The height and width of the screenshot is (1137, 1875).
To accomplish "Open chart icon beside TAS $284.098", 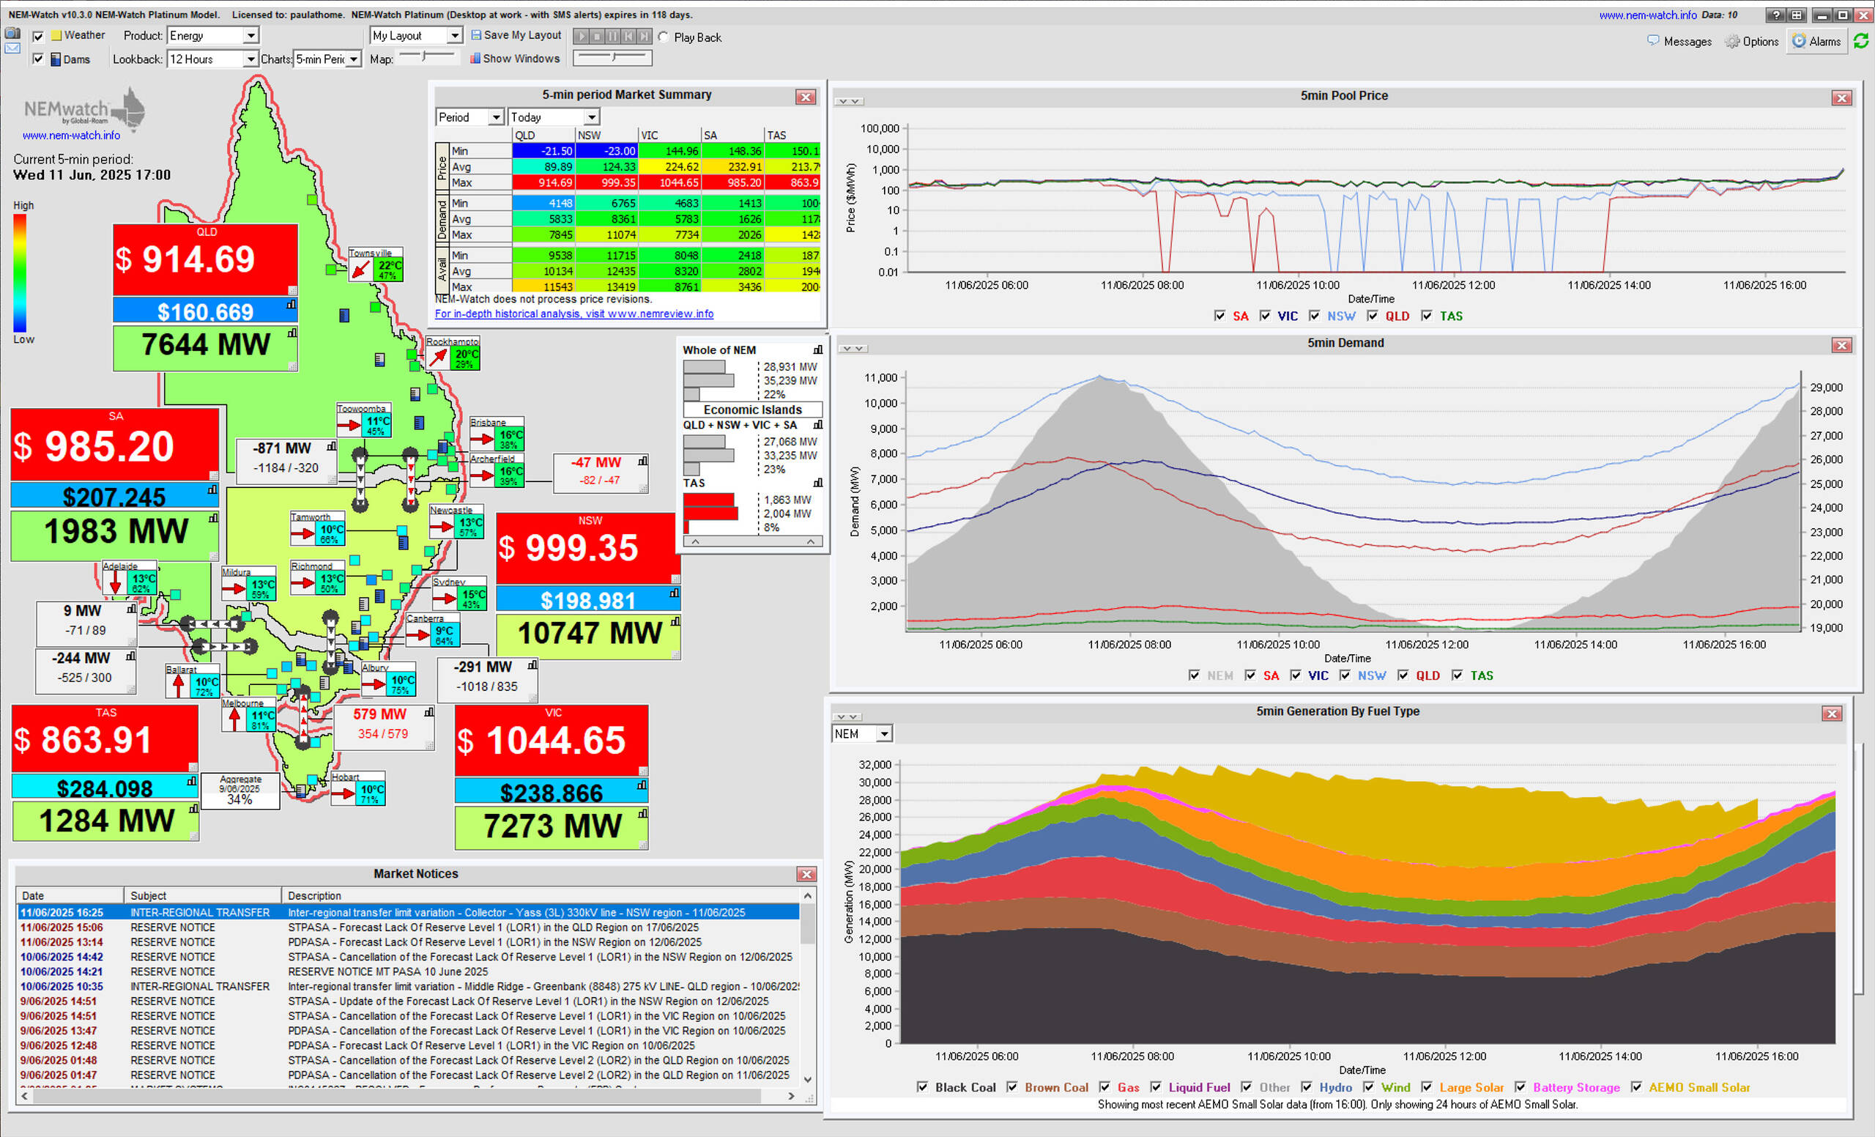I will click(192, 781).
